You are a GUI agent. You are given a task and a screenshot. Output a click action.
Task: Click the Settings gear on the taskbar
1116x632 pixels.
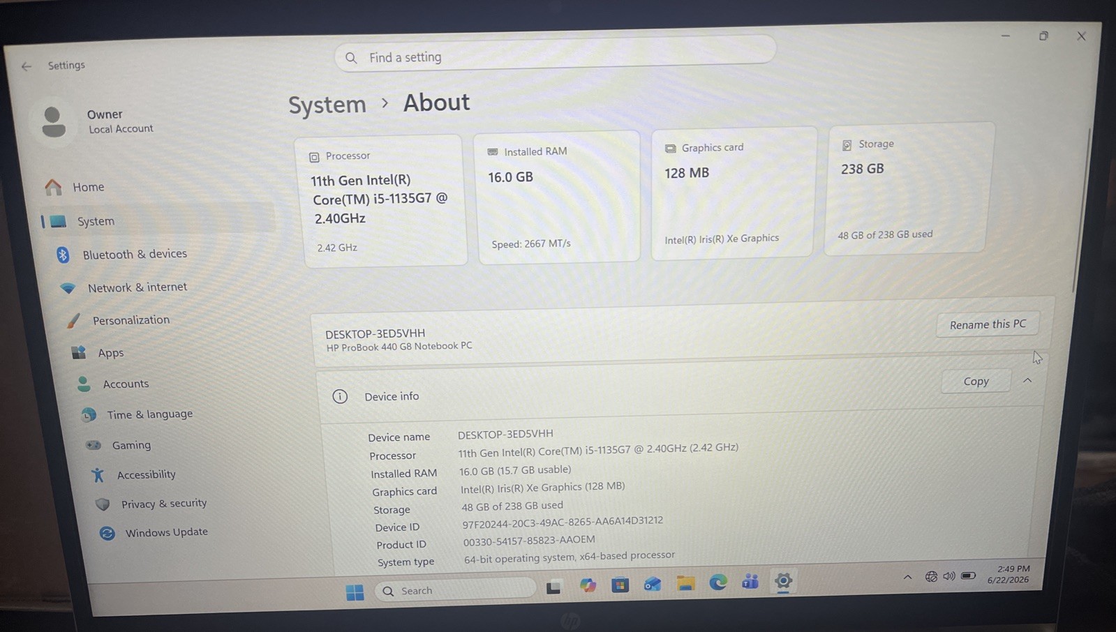(x=783, y=580)
